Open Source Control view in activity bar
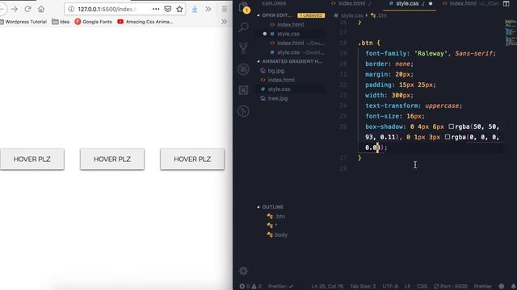This screenshot has height=290, width=517. (x=244, y=48)
